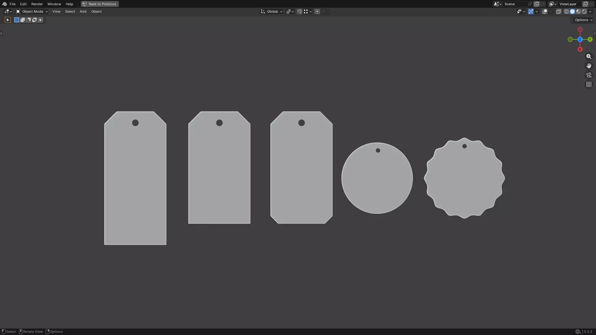Viewport: 596px width, 335px height.
Task: Open the shading options dropdown arrow
Action: point(590,11)
